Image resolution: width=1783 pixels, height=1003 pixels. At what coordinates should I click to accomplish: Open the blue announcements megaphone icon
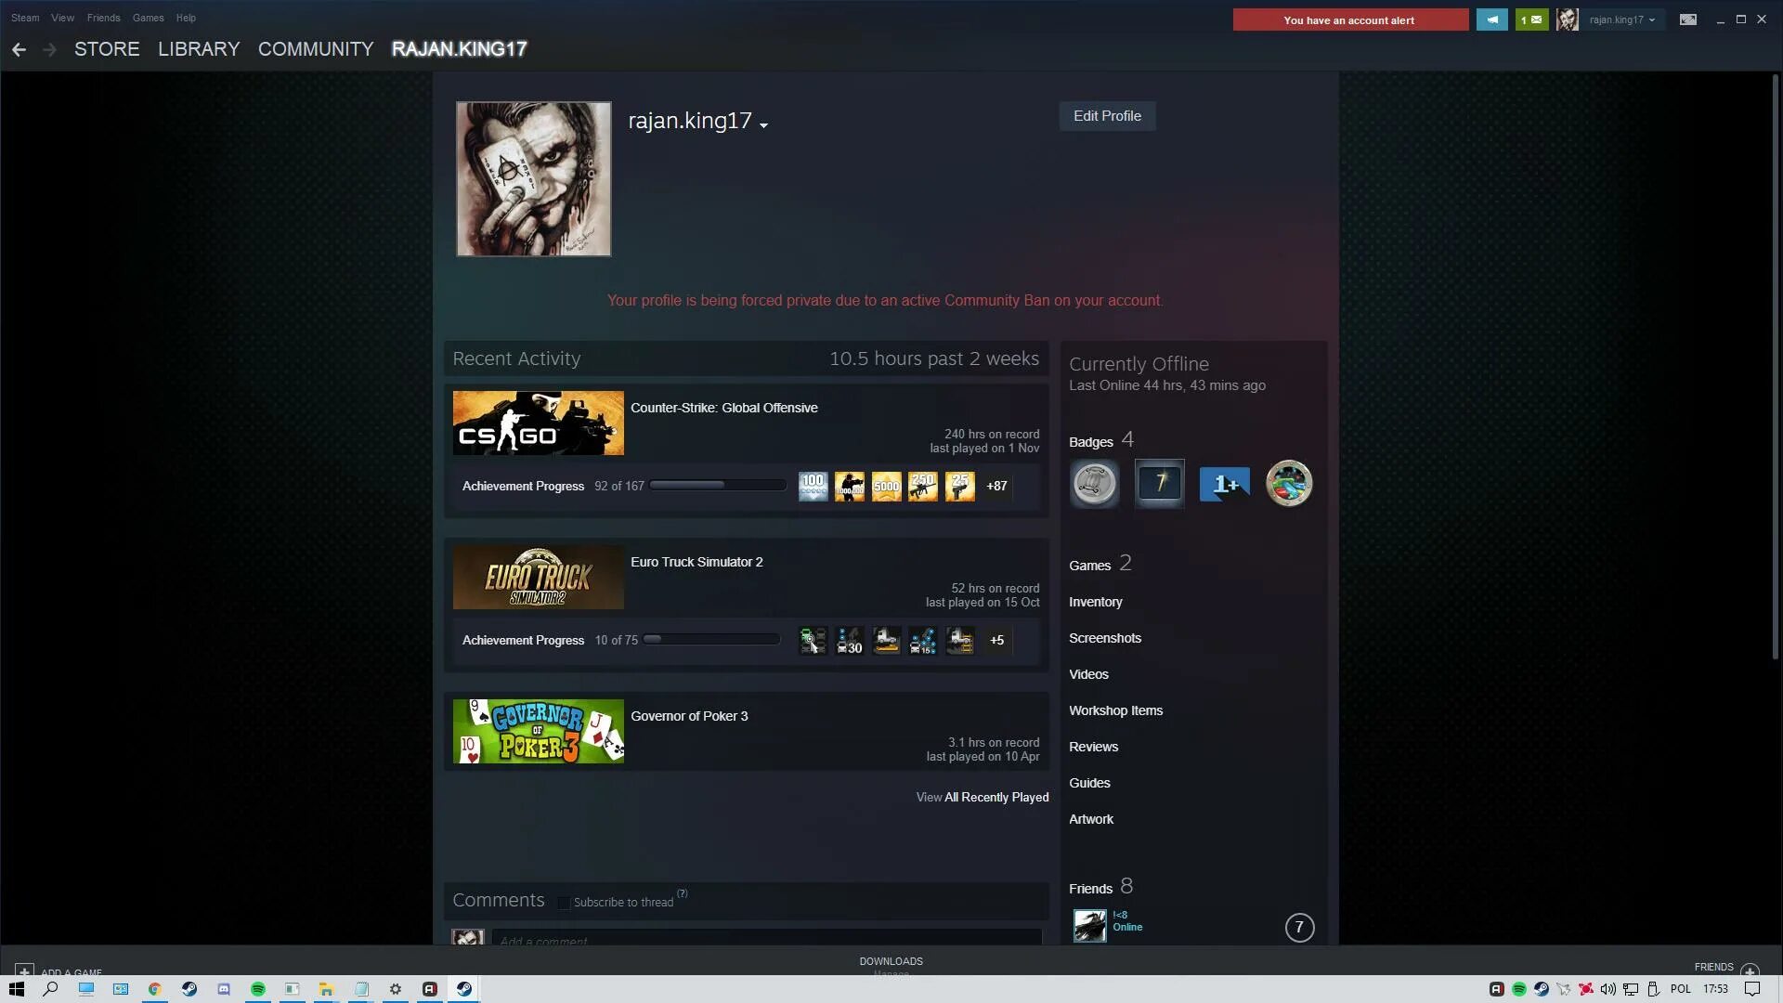[x=1491, y=20]
